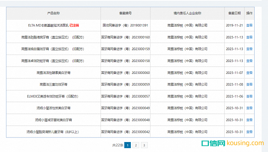Select filing number 2023000159 cell
The image size is (268, 152).
click(x=126, y=49)
